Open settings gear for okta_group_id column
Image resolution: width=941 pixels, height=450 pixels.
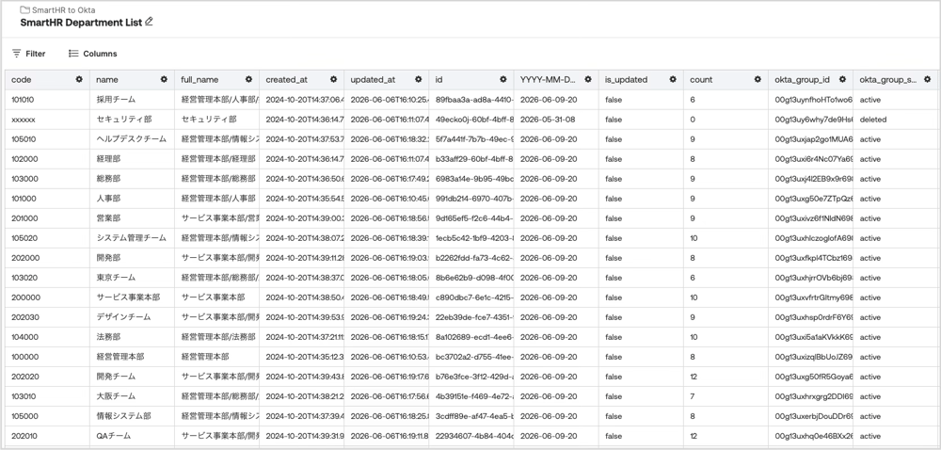coord(842,79)
